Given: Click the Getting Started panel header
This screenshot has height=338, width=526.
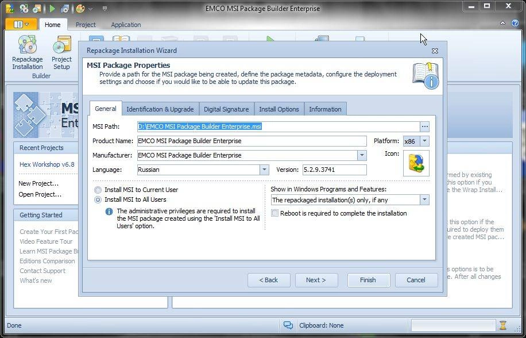Looking at the screenshot, I should pyautogui.click(x=46, y=215).
